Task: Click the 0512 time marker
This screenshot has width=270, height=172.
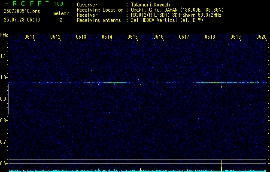Action: [x=55, y=37]
